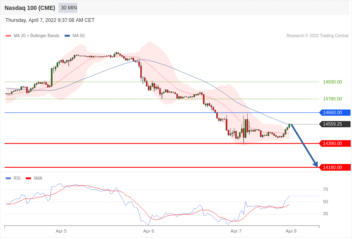Click the RSI blue legend swatch

8,178
